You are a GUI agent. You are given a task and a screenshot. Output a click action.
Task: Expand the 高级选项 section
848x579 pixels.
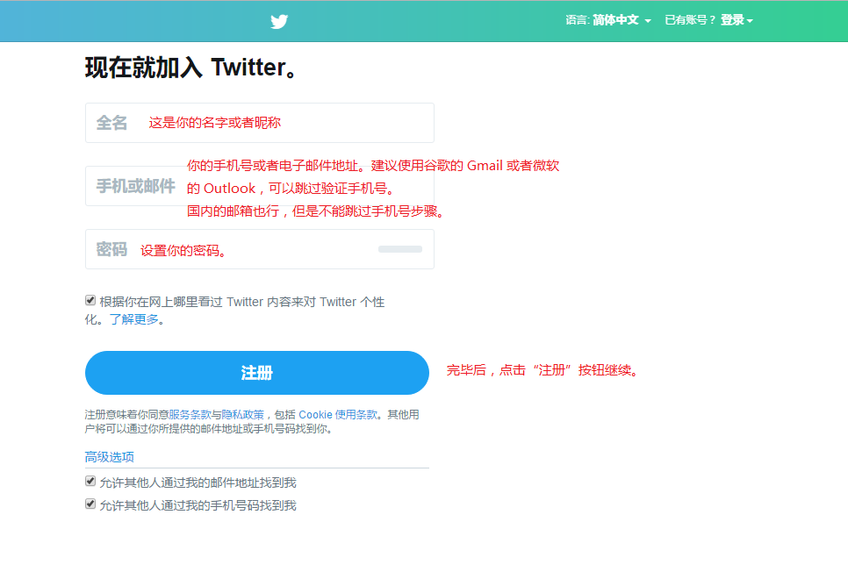(x=109, y=457)
